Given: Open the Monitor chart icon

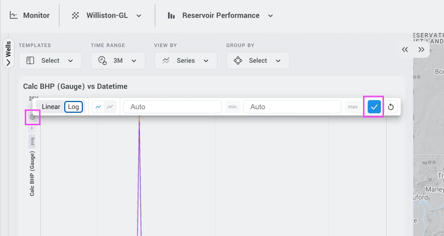Looking at the screenshot, I should click(13, 15).
